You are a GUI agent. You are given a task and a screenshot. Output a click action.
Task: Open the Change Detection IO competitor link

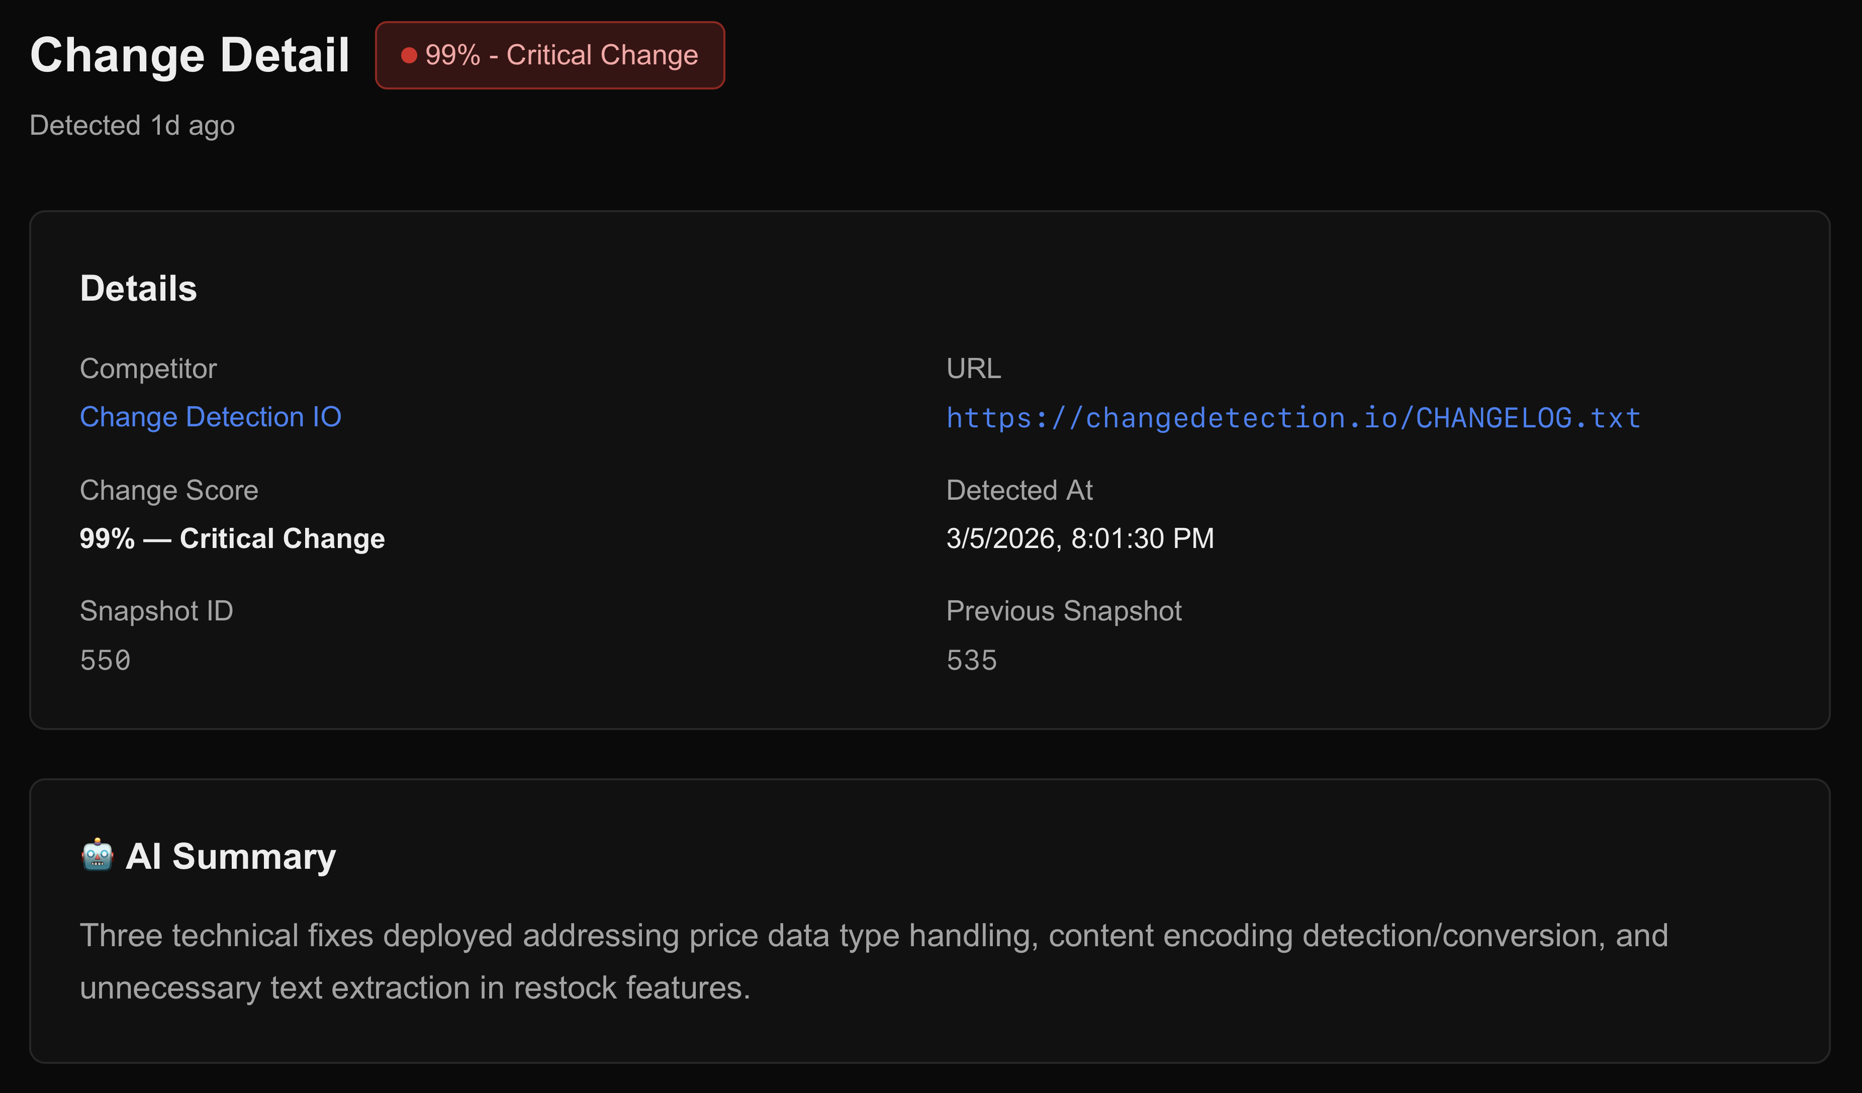pos(211,416)
